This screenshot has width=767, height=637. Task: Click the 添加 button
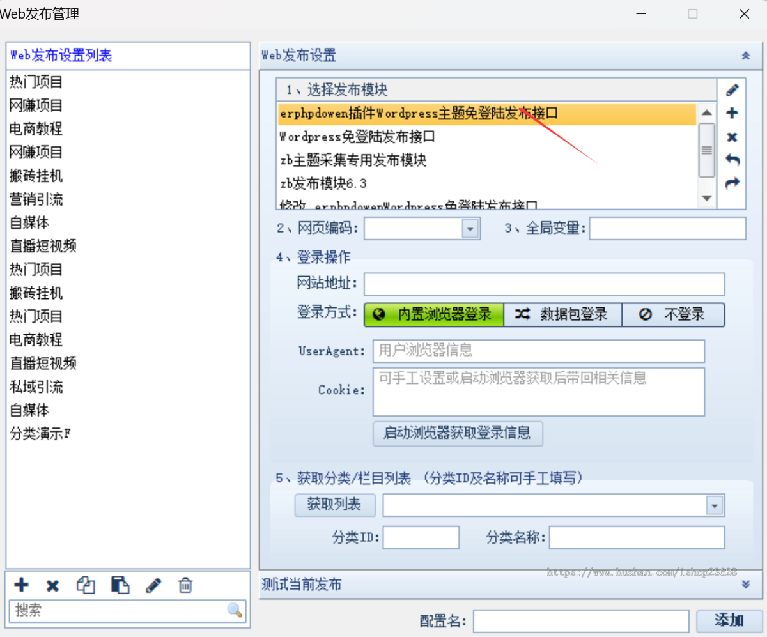tap(729, 620)
